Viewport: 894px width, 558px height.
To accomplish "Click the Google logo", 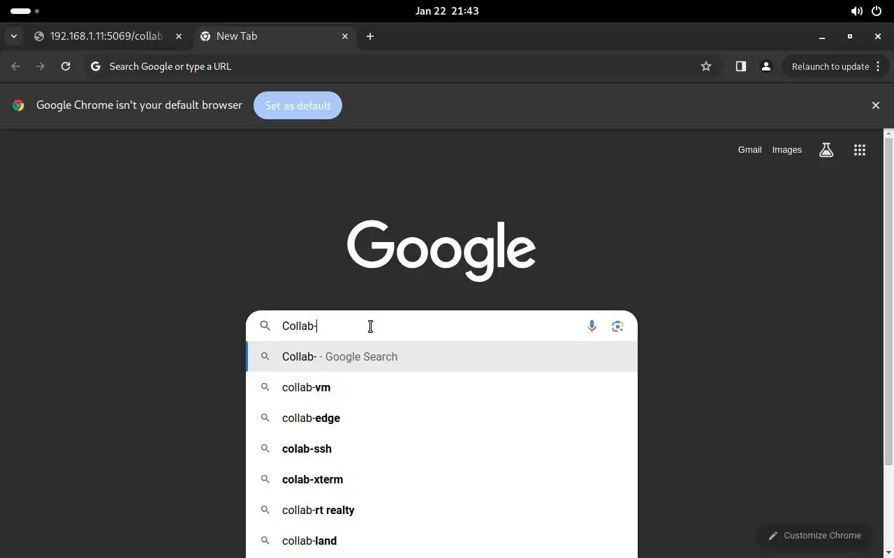I will click(441, 250).
